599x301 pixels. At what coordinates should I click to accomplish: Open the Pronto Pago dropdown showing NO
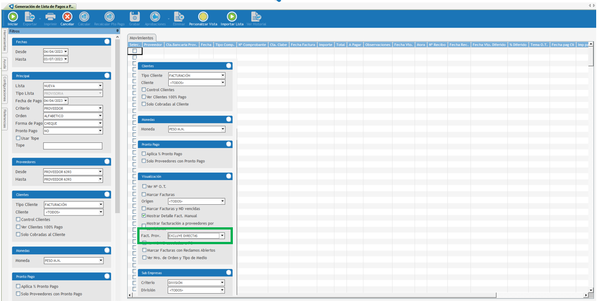(x=100, y=131)
